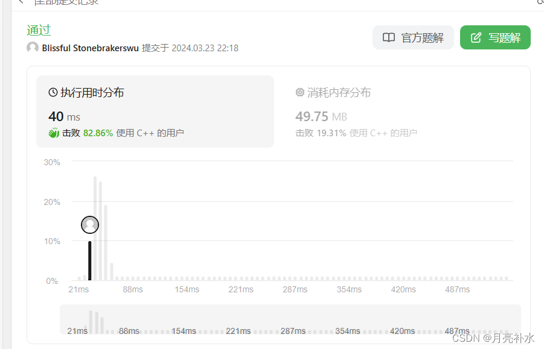Click the user avatar beside Blissful Stonebrakerswu
This screenshot has width=544, height=349.
tap(32, 48)
